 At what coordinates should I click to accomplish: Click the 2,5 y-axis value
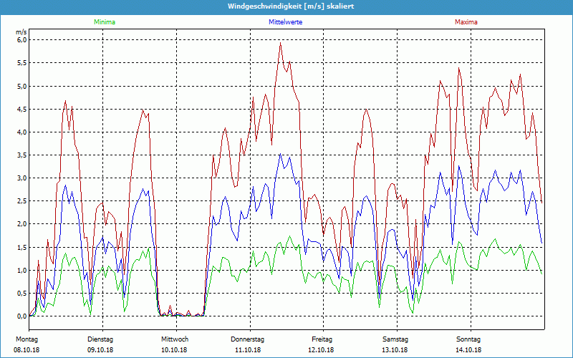(22, 201)
